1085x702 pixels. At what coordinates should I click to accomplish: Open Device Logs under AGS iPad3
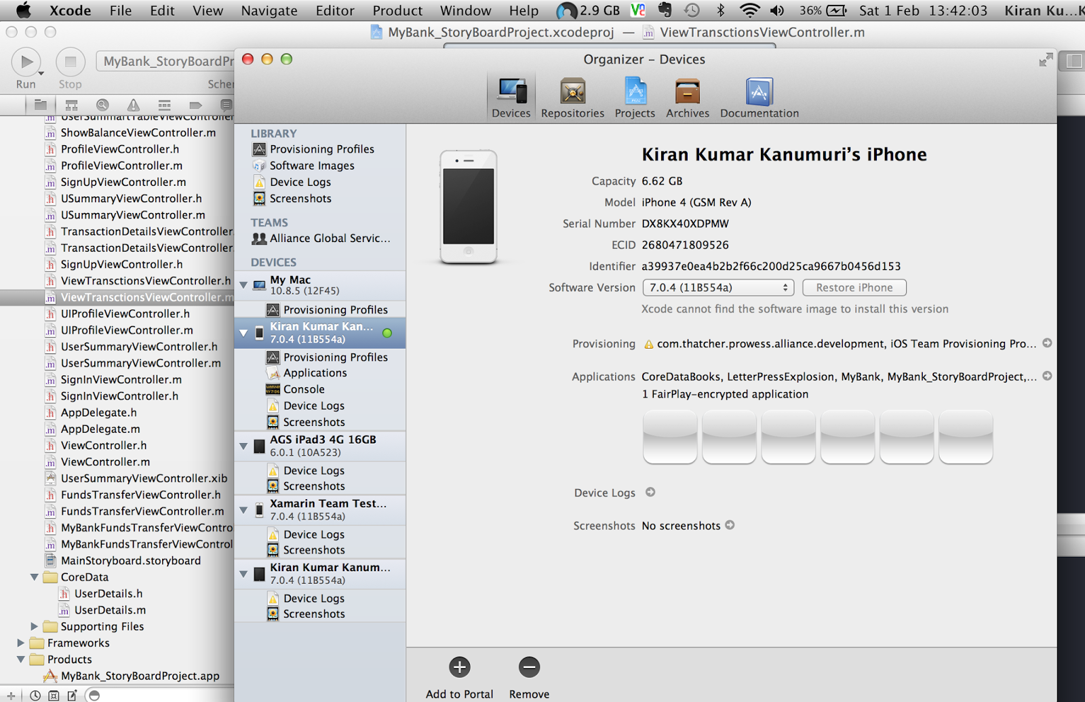pyautogui.click(x=313, y=471)
